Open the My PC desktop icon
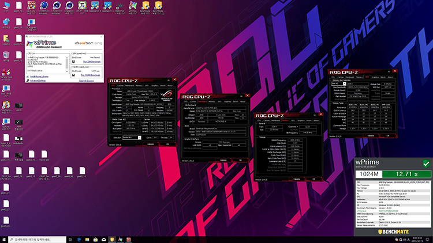 6,6
